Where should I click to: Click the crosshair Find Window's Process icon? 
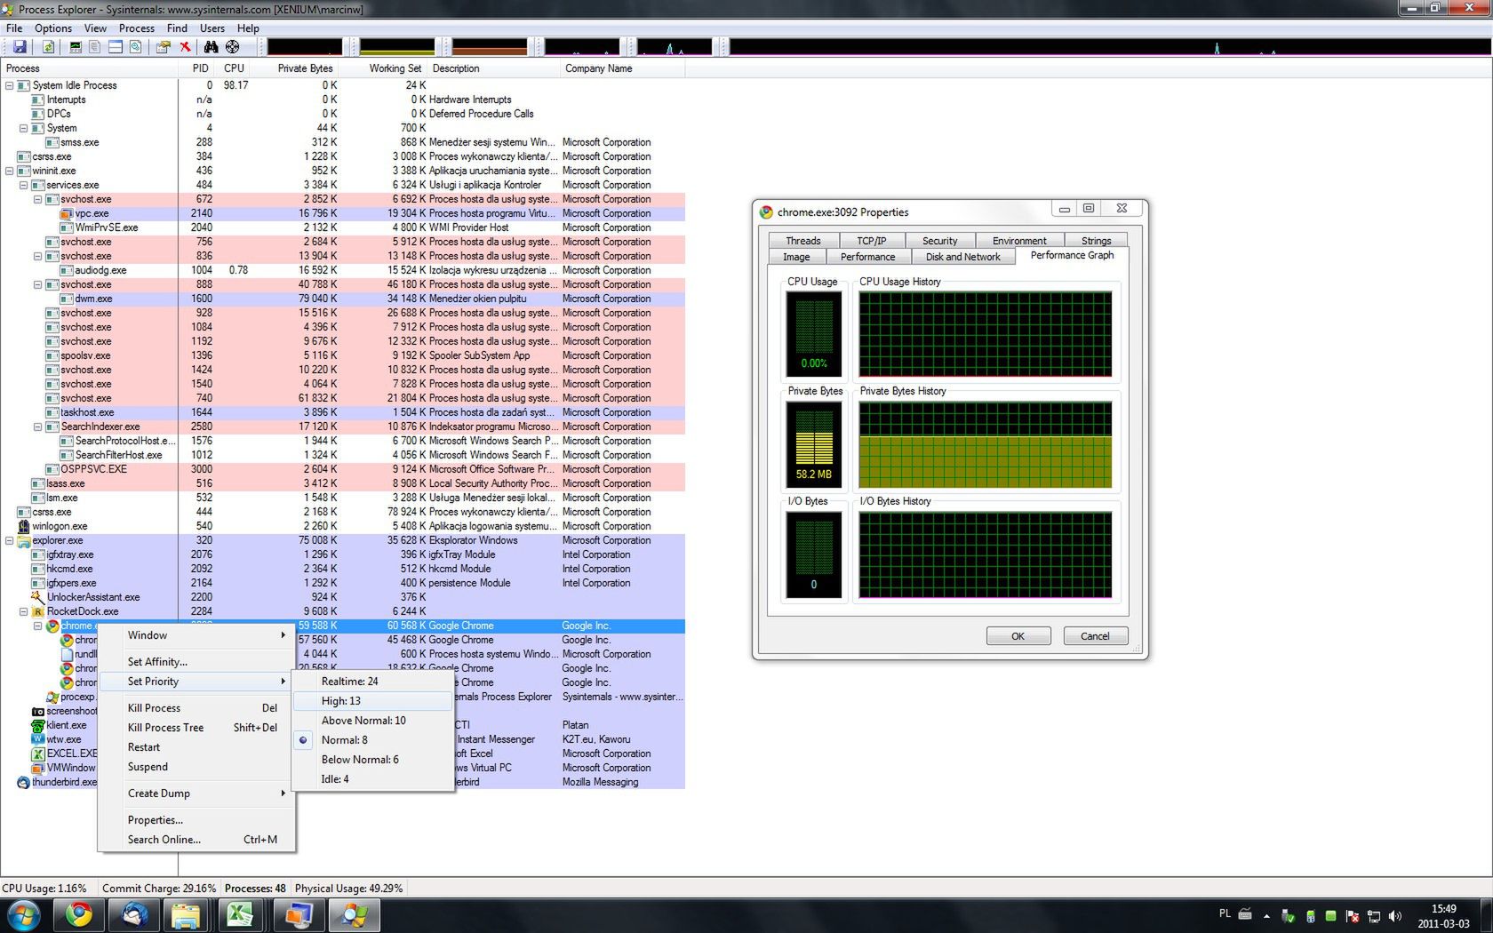pos(232,47)
